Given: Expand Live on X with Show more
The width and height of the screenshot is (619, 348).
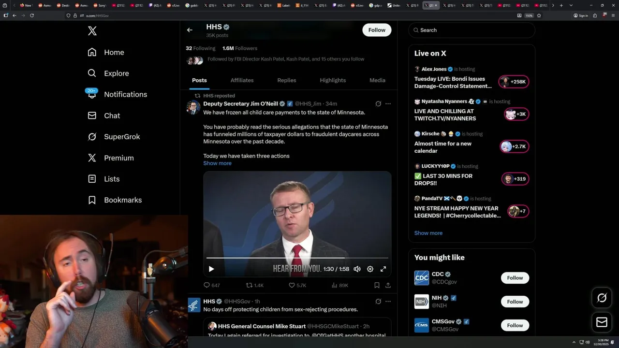Looking at the screenshot, I should coord(428,233).
